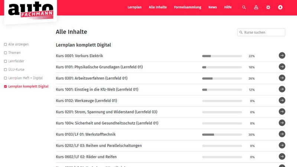Open the News menu item
Screen dimensions: 297x167
click(212, 7)
